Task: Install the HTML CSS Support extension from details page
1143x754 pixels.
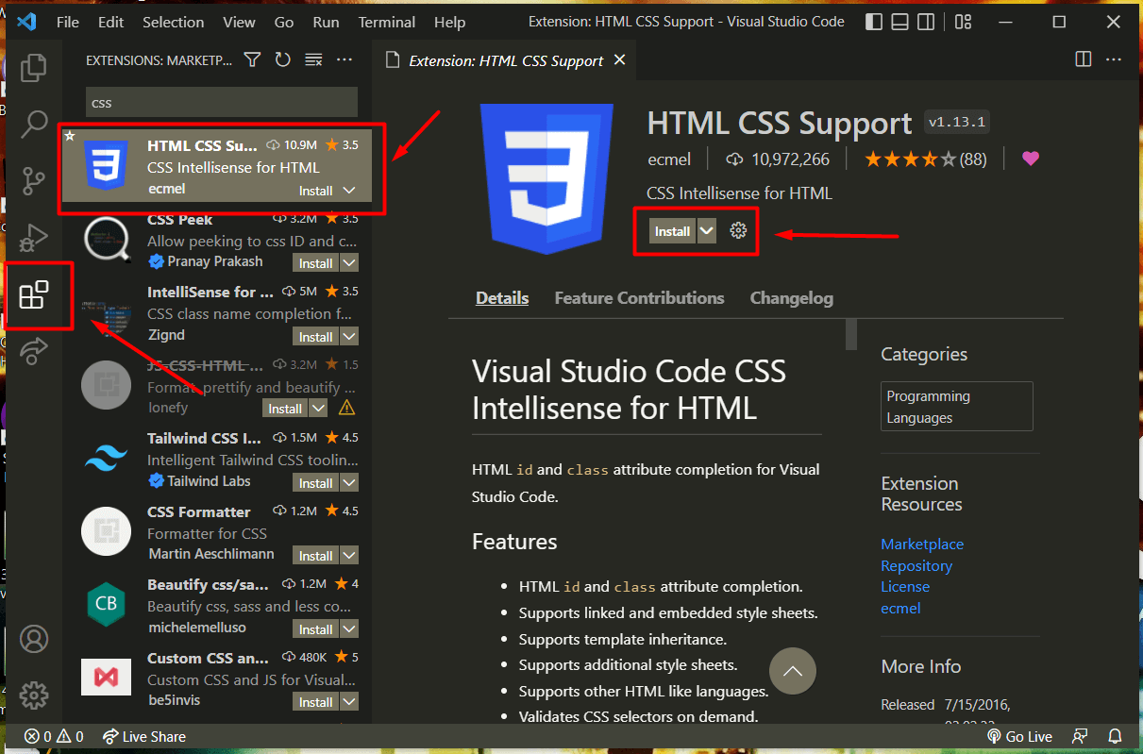Action: pyautogui.click(x=672, y=231)
